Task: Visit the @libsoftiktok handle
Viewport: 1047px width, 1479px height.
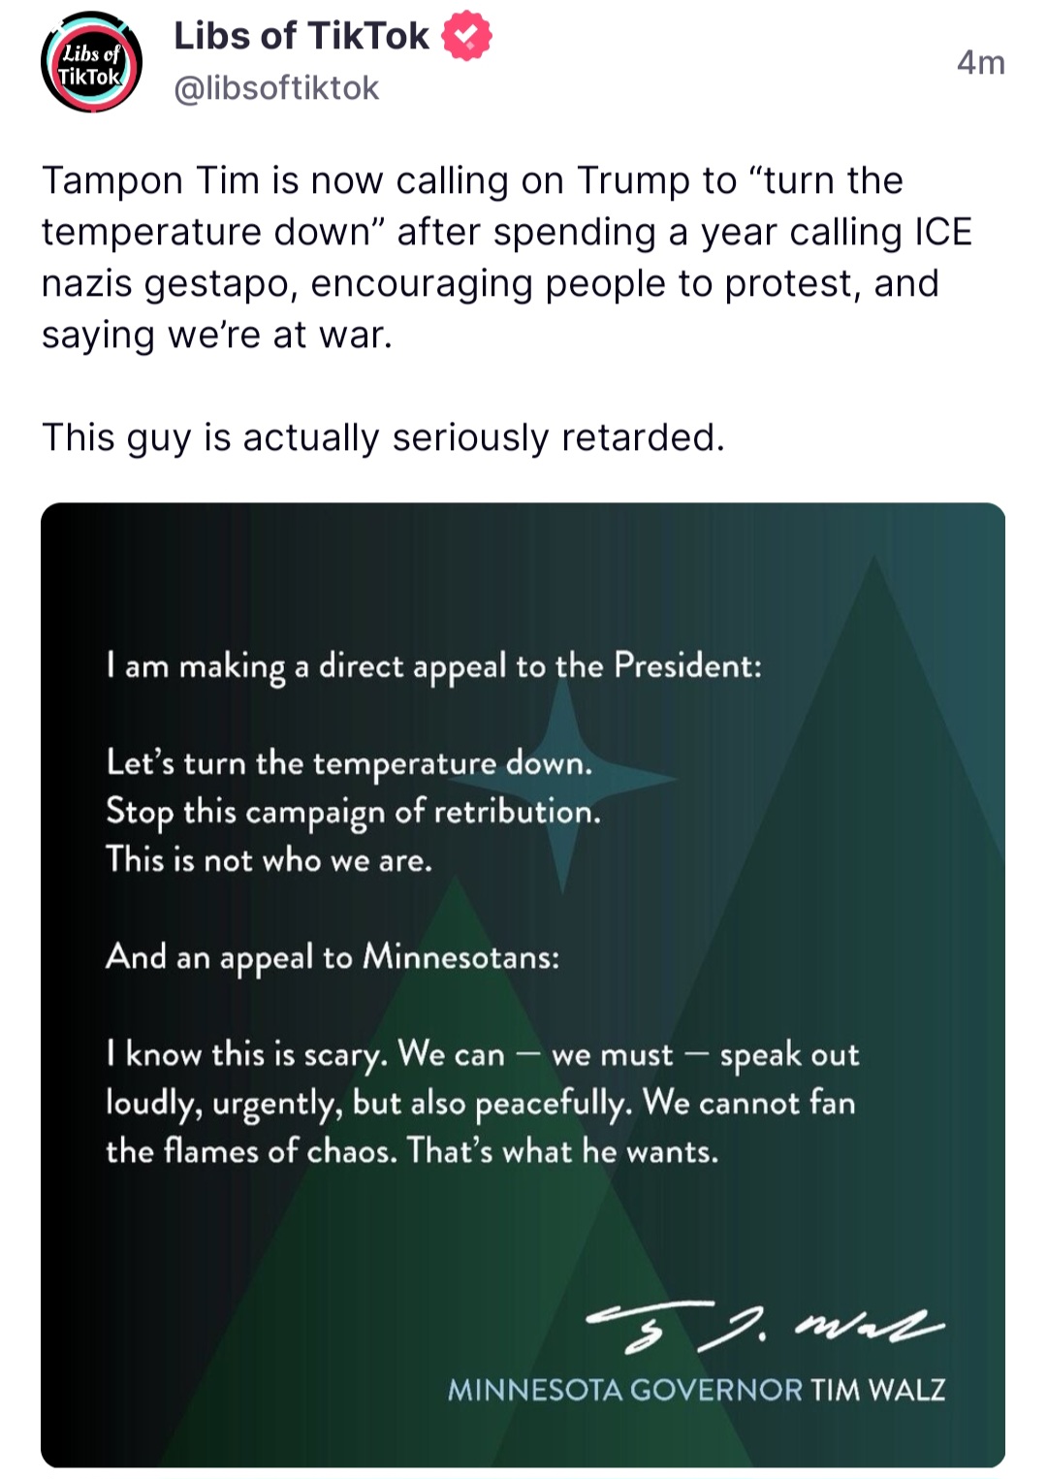Action: 276,88
